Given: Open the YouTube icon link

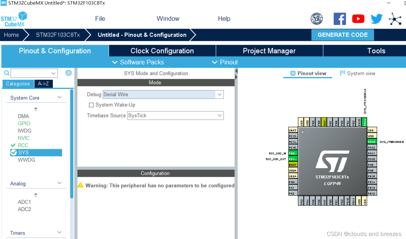Looking at the screenshot, I should click(x=358, y=19).
